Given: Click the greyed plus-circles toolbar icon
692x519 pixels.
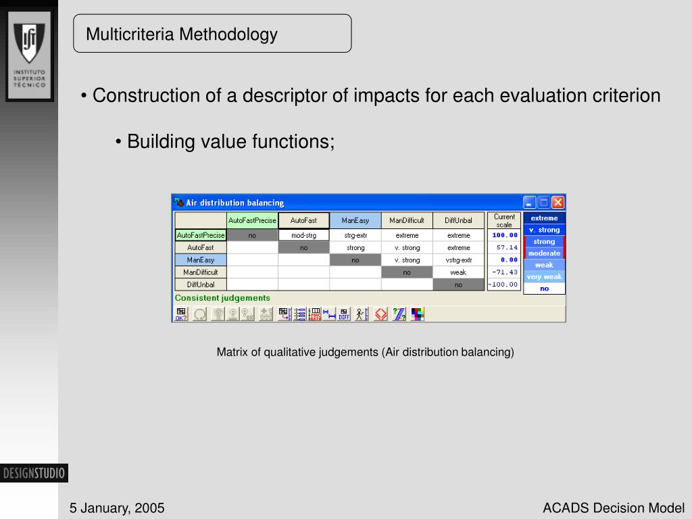Looking at the screenshot, I should coord(266,314).
